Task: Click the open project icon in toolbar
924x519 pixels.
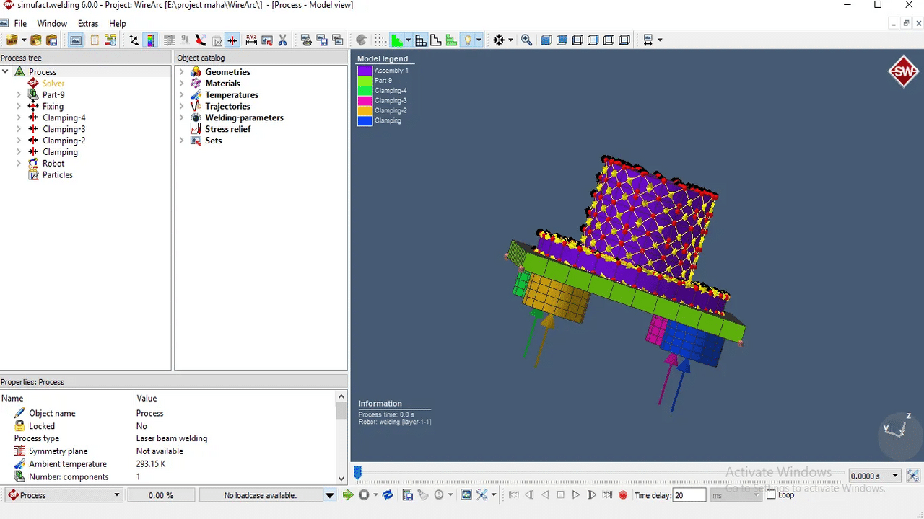Action: click(36, 40)
